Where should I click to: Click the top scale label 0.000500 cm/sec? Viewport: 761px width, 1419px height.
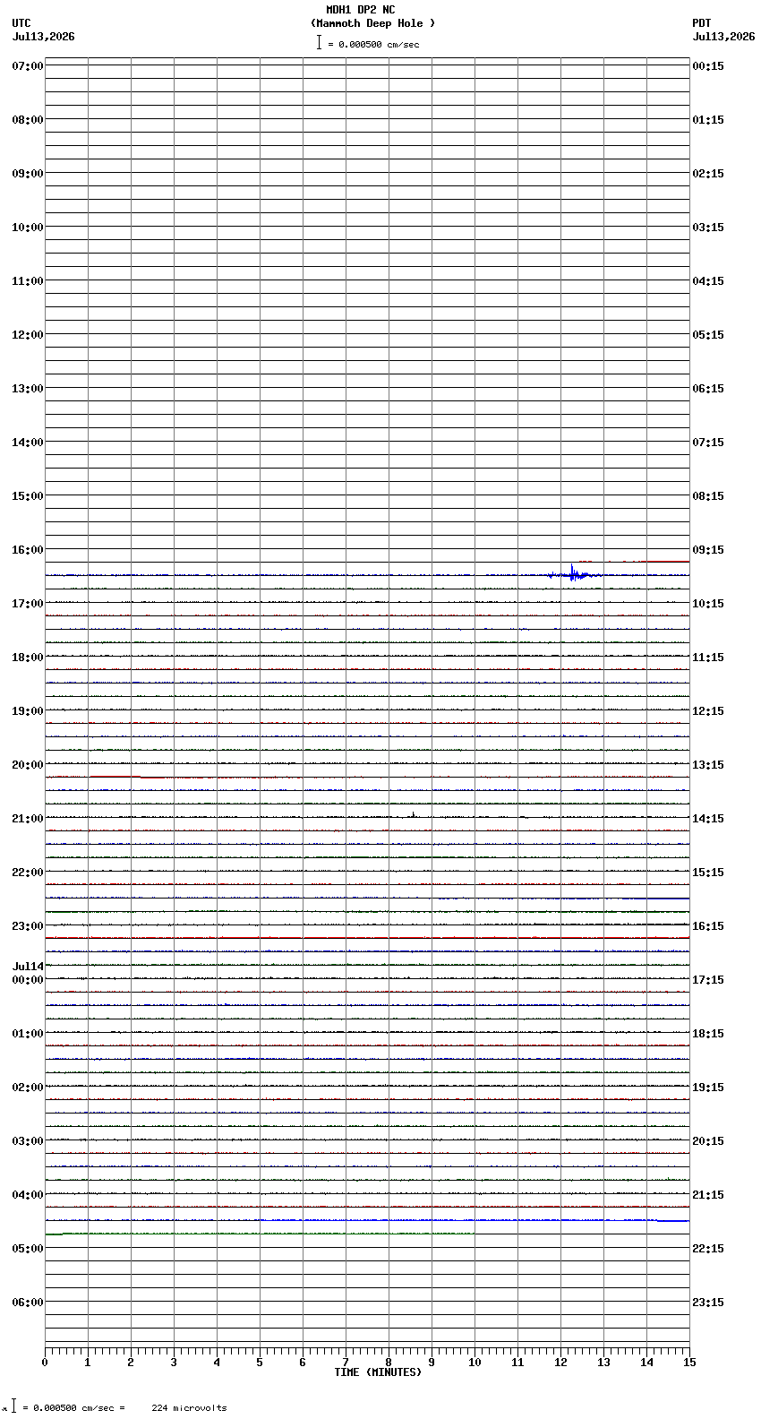pyautogui.click(x=379, y=44)
